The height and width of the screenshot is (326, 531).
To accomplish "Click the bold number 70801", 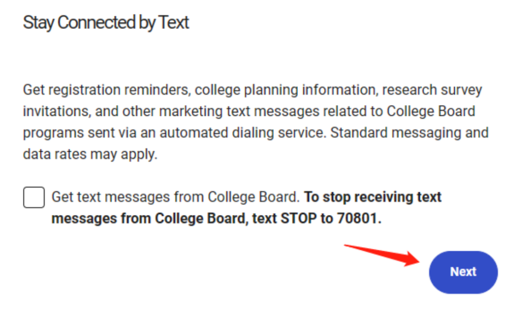I will coord(359,219).
